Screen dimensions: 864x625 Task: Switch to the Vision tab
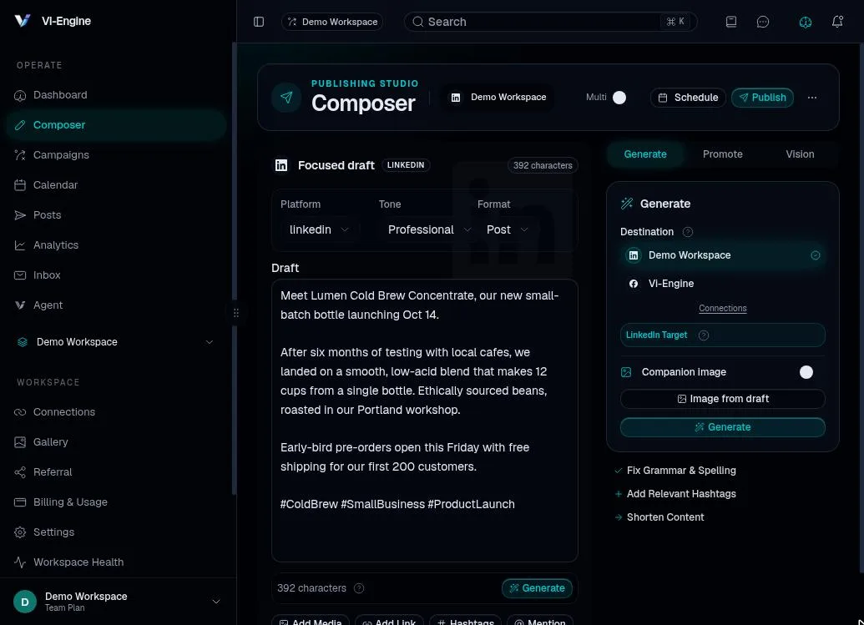[800, 154]
